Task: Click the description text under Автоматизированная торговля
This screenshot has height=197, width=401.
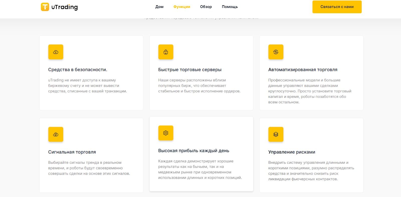Action: click(310, 91)
